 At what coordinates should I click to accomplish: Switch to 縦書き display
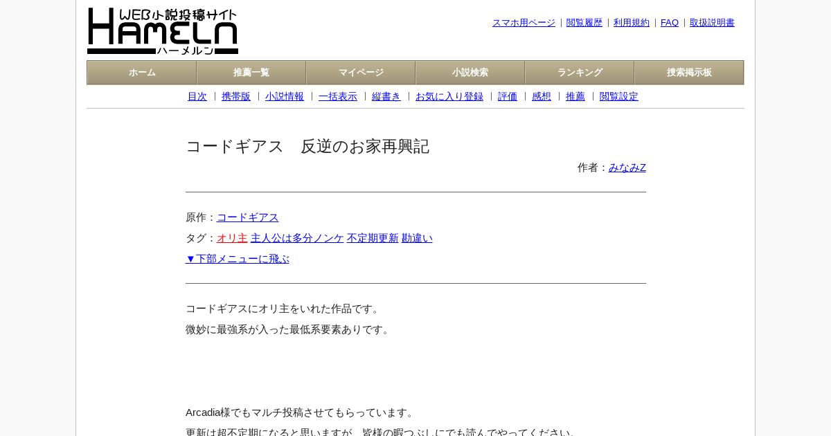(386, 97)
